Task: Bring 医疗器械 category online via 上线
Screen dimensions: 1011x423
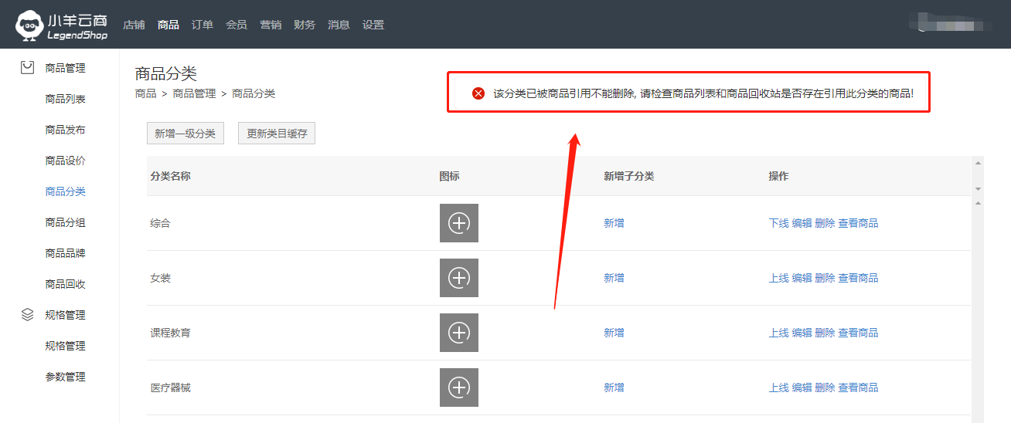Action: point(778,387)
